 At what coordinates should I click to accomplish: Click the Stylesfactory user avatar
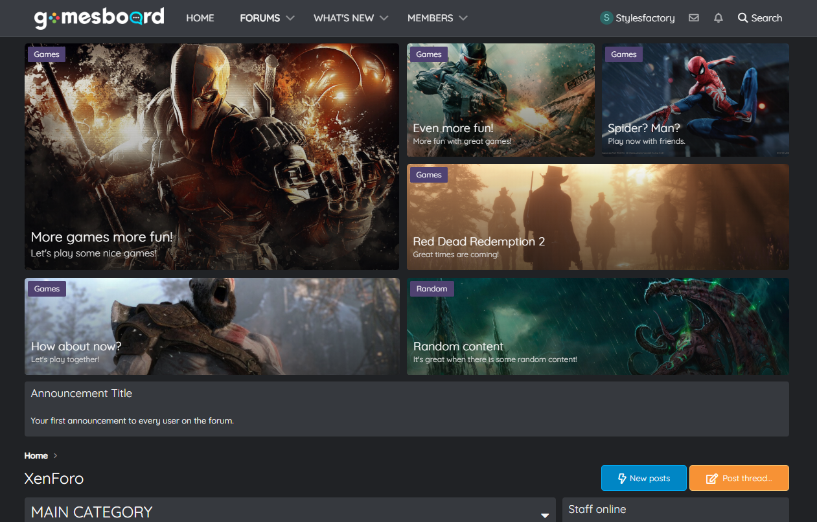606,18
